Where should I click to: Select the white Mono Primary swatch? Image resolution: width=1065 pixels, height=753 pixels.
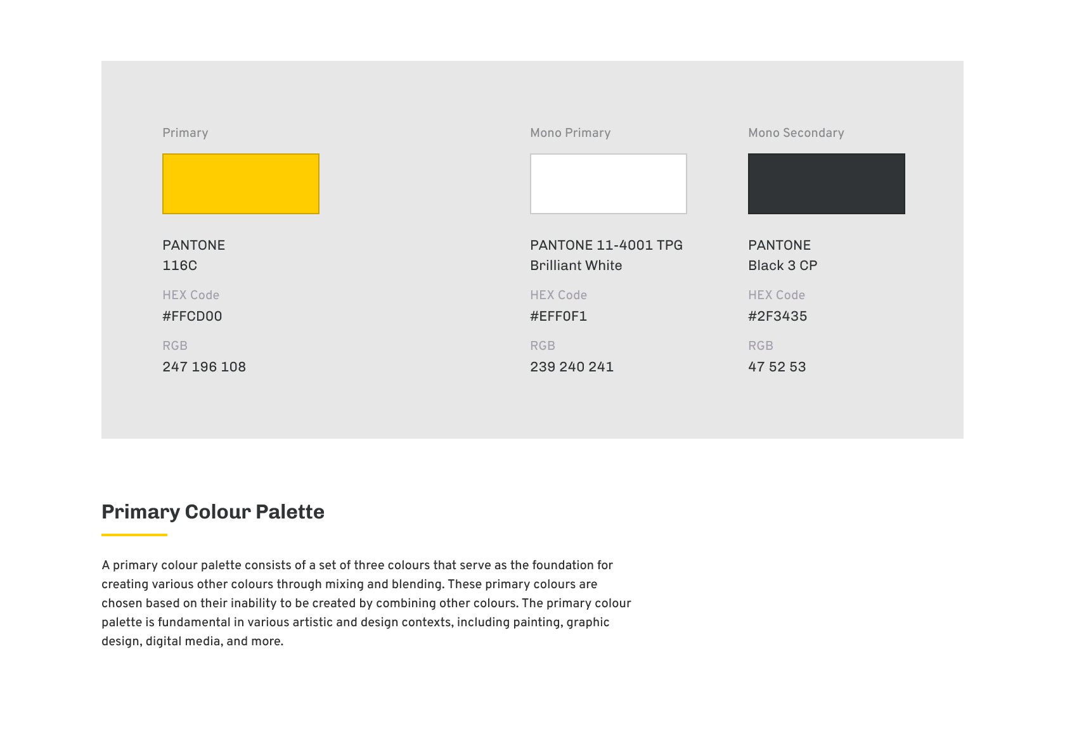pos(609,184)
